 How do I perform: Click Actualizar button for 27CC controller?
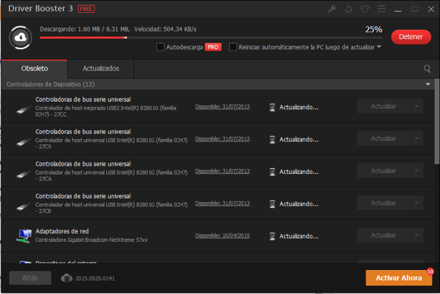384,106
